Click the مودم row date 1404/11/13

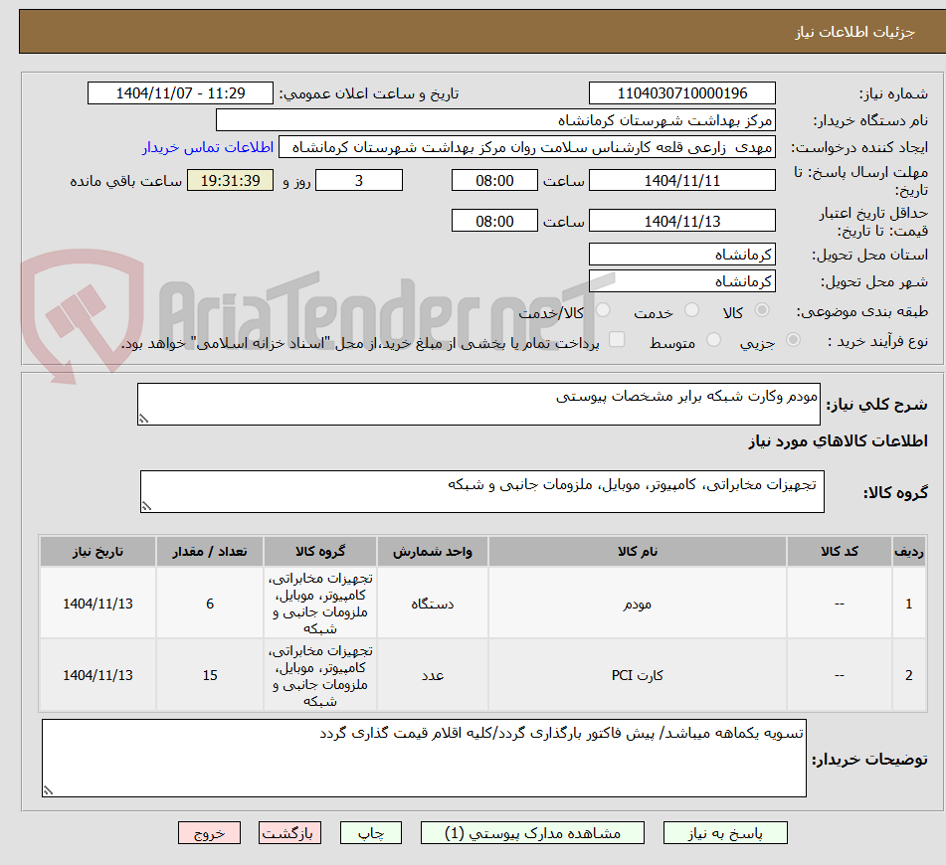(97, 604)
